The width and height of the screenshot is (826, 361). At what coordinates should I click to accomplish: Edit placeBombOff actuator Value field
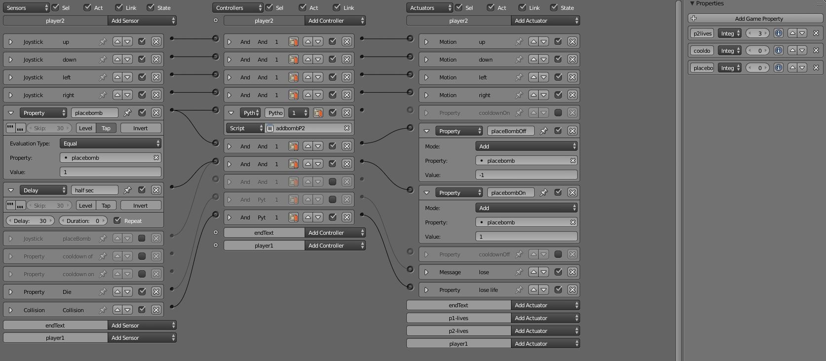[x=526, y=175]
